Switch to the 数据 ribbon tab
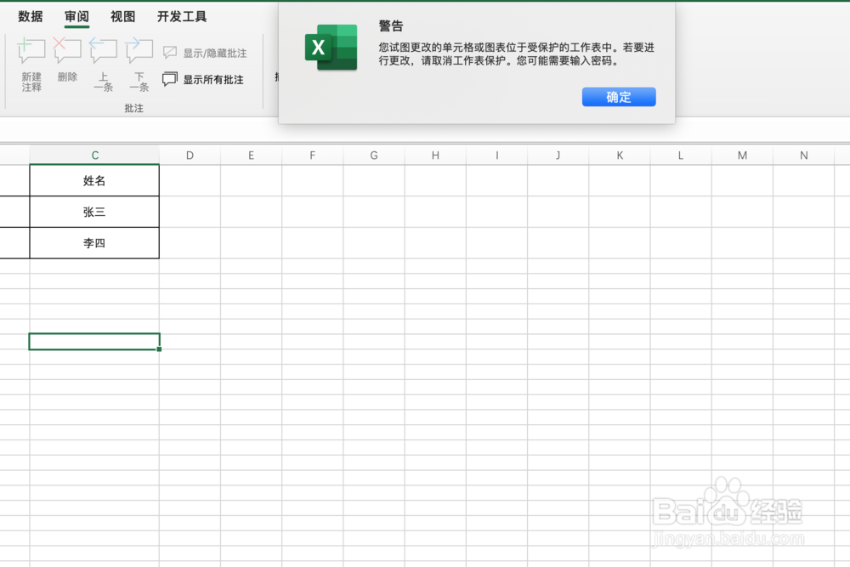 pyautogui.click(x=29, y=16)
